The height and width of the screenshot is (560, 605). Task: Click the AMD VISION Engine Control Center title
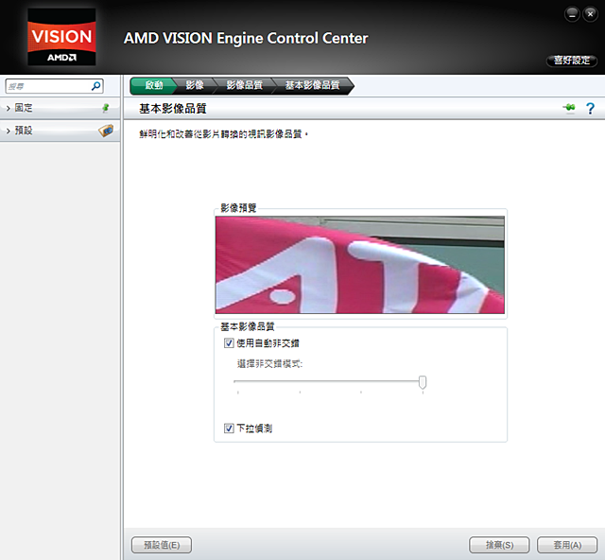[x=246, y=38]
